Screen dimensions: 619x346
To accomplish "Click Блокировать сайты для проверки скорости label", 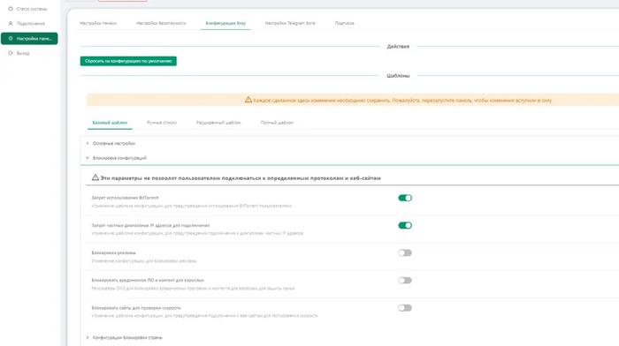I will [136, 308].
